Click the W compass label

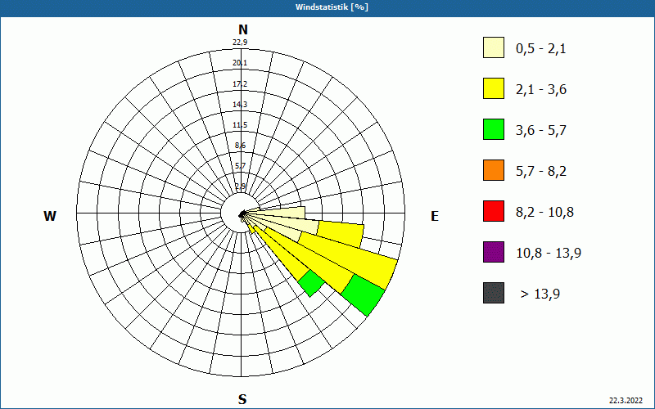(50, 216)
